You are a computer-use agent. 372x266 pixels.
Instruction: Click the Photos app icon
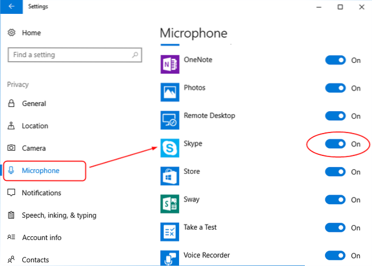(170, 92)
